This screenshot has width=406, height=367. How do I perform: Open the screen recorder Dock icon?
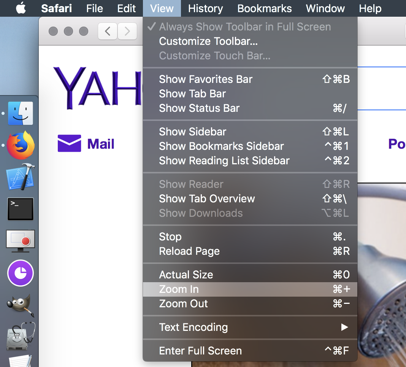coord(21,241)
